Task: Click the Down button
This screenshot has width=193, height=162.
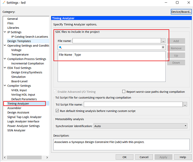Action: (176, 63)
